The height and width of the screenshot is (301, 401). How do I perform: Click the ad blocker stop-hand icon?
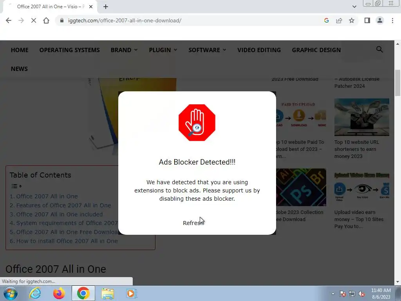[x=197, y=123]
